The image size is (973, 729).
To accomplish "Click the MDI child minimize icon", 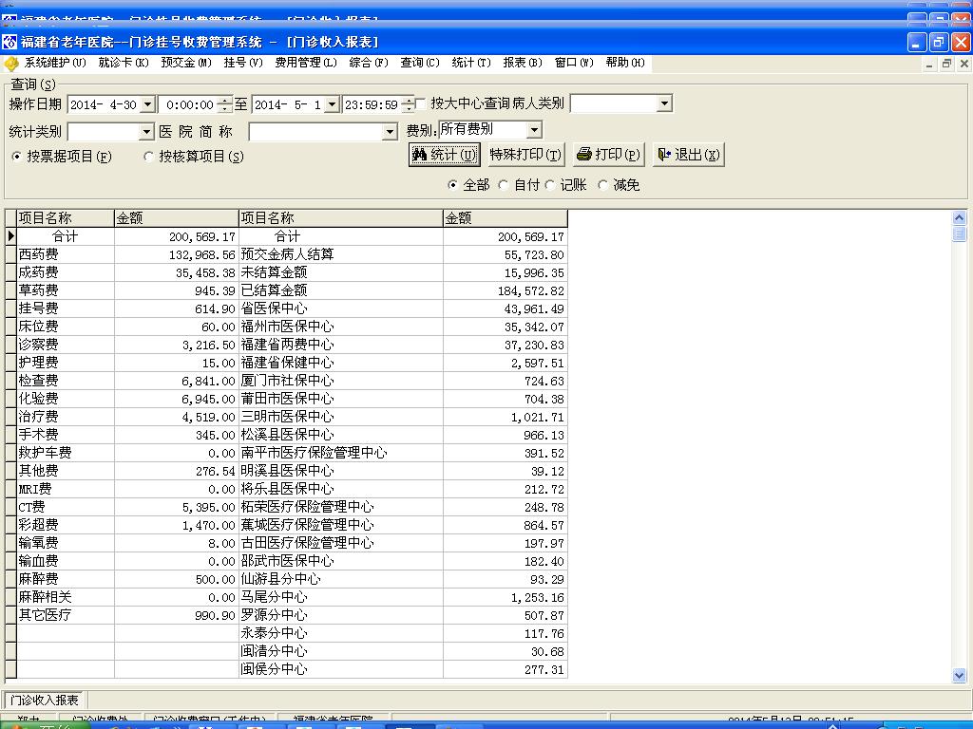I will click(x=929, y=64).
